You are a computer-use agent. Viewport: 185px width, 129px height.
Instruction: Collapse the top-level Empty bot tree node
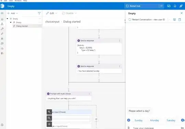[8, 19]
